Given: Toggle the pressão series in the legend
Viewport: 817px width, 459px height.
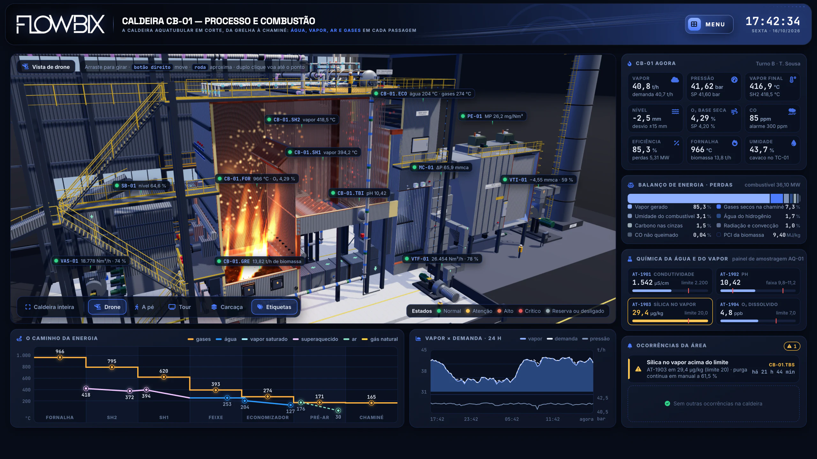Looking at the screenshot, I should coord(596,339).
